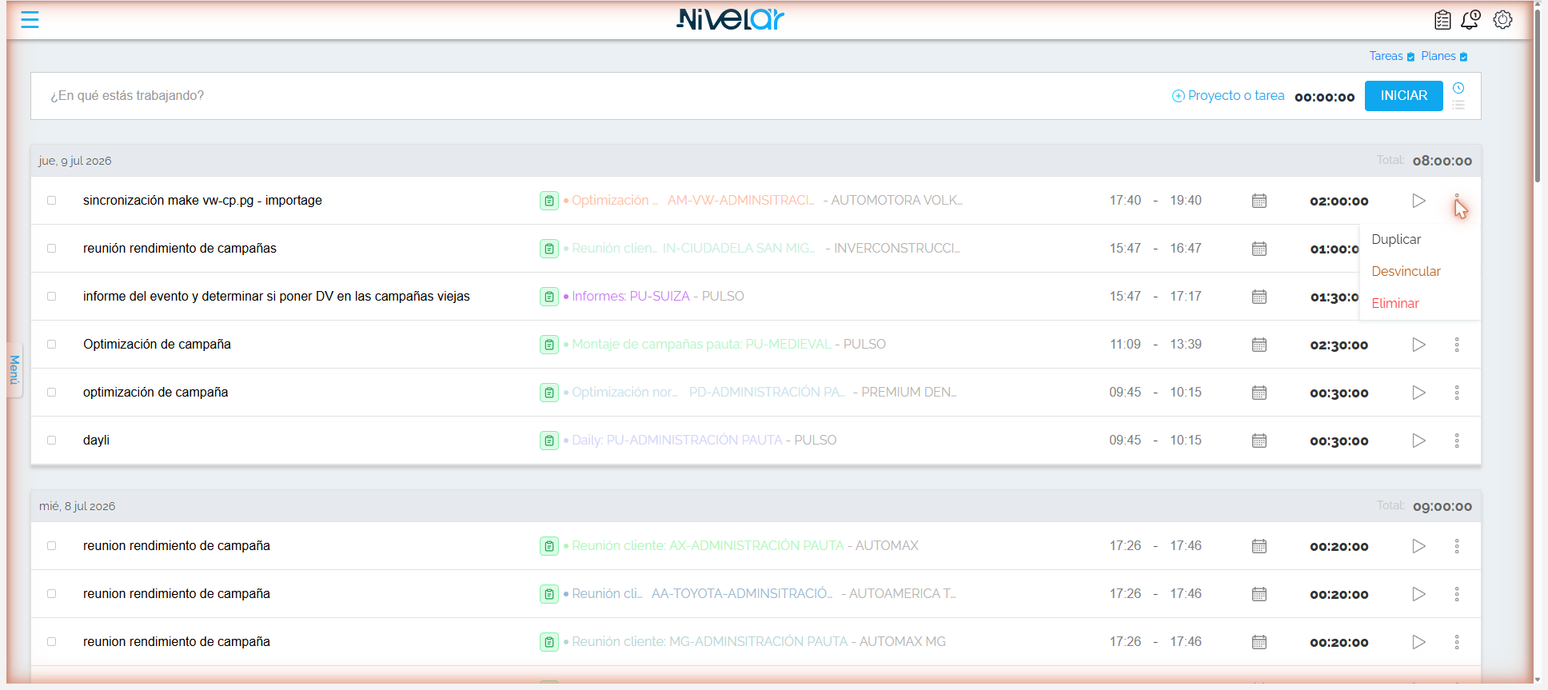This screenshot has width=1548, height=690.
Task: Select checkbox for AUTOMAX MG reunion
Action: [51, 642]
